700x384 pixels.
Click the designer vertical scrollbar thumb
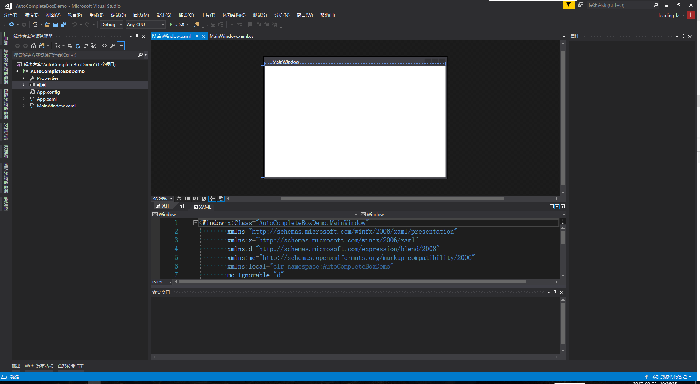(x=563, y=118)
